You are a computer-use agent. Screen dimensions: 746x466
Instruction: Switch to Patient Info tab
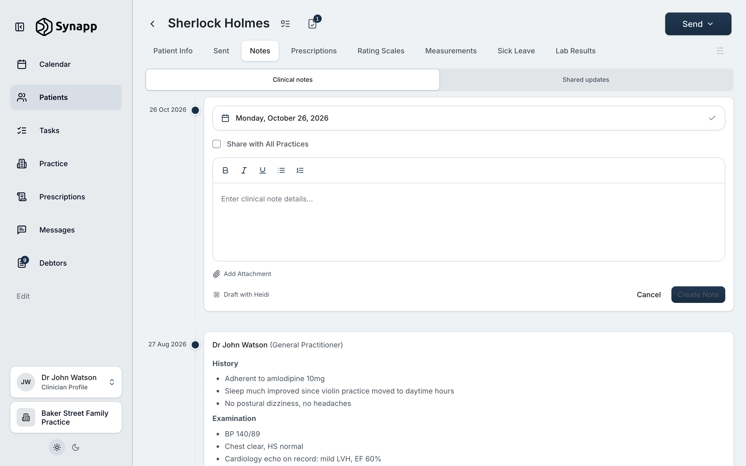coord(173,51)
